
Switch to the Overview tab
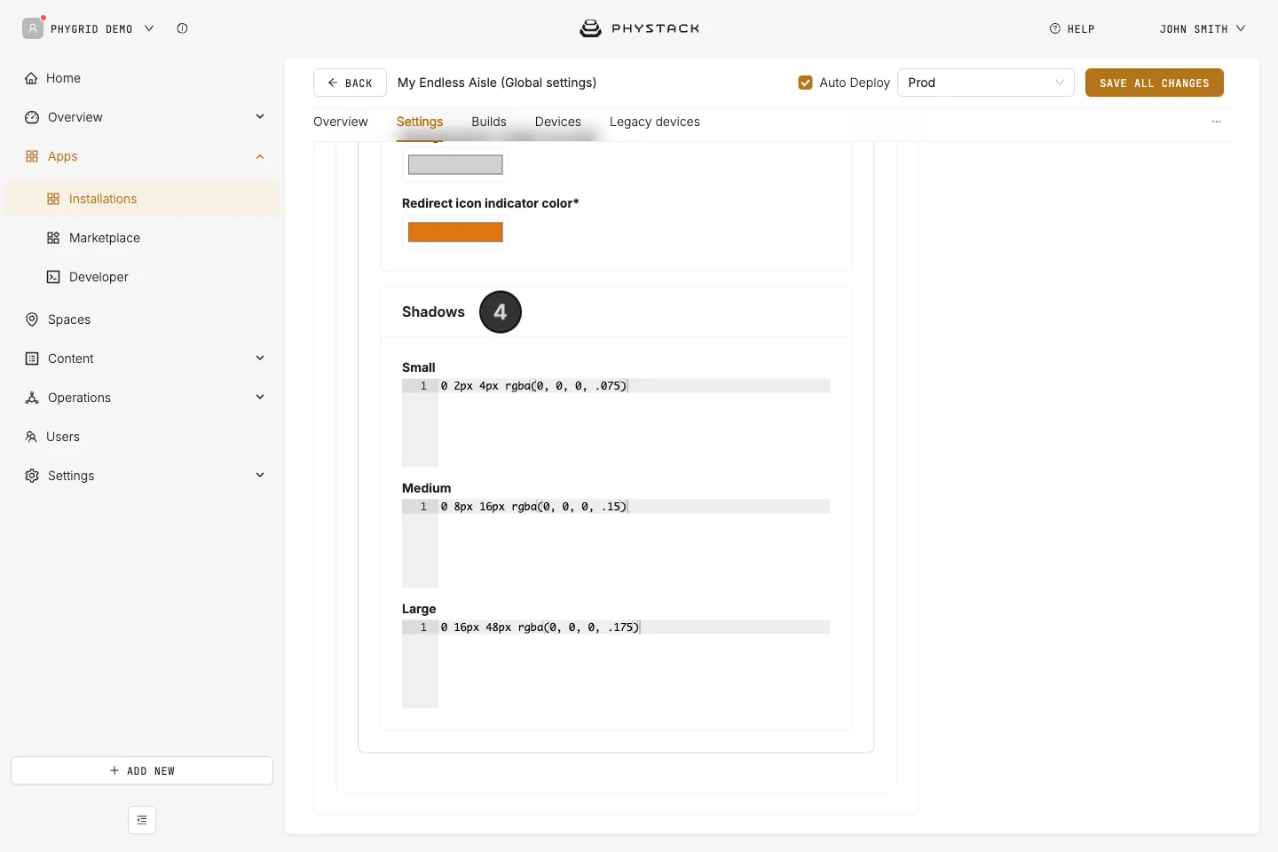coord(341,122)
